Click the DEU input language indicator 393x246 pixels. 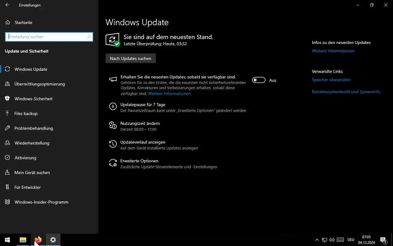pyautogui.click(x=351, y=240)
